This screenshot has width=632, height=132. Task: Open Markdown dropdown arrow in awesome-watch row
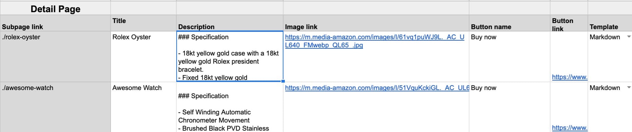coord(629,87)
